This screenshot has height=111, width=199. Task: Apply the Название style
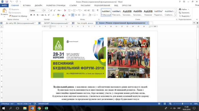(148, 12)
